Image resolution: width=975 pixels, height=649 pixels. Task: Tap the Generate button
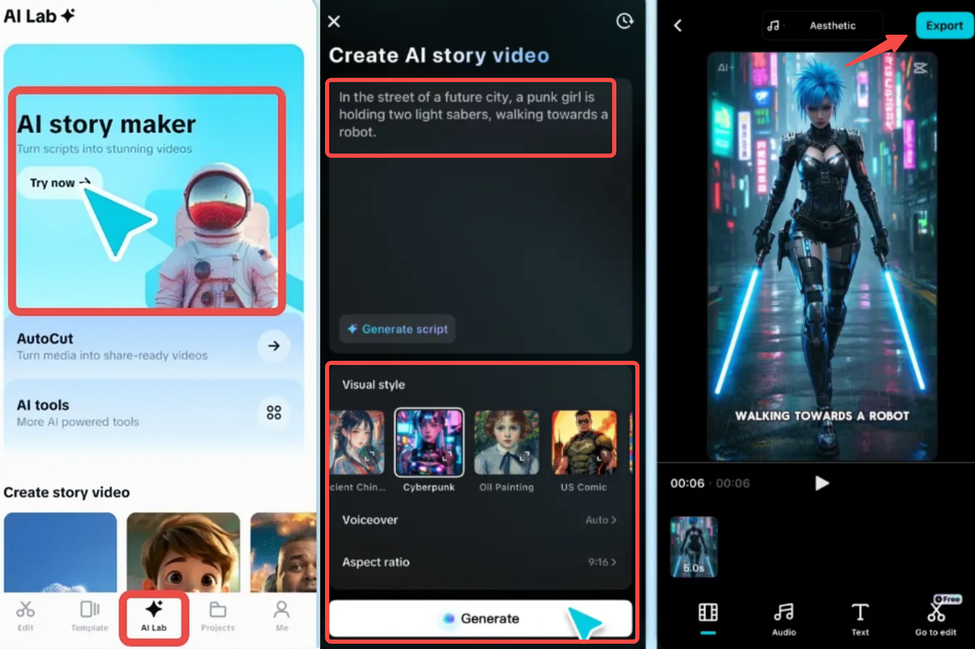[480, 618]
